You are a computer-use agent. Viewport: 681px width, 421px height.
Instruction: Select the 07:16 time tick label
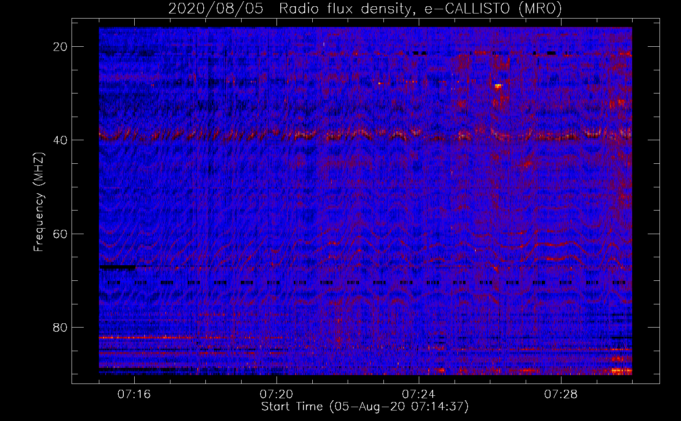point(134,394)
